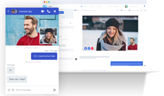The height and width of the screenshot is (96, 164).
Task: Click the "How can i help?" message
Action: 17,79
